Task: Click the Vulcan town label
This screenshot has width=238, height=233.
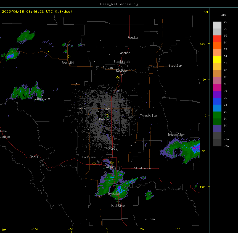Action: point(150,219)
